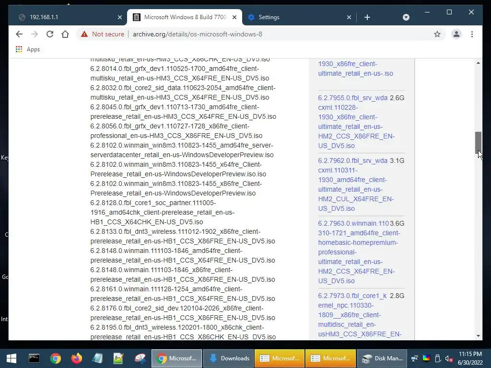Select the 6.2.8056.0.fbl_grfx_dev1 file name text
This screenshot has height=368, width=491.
(176, 131)
